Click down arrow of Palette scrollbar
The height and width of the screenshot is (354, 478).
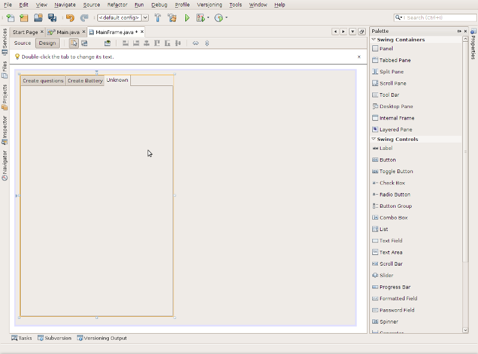(x=465, y=330)
